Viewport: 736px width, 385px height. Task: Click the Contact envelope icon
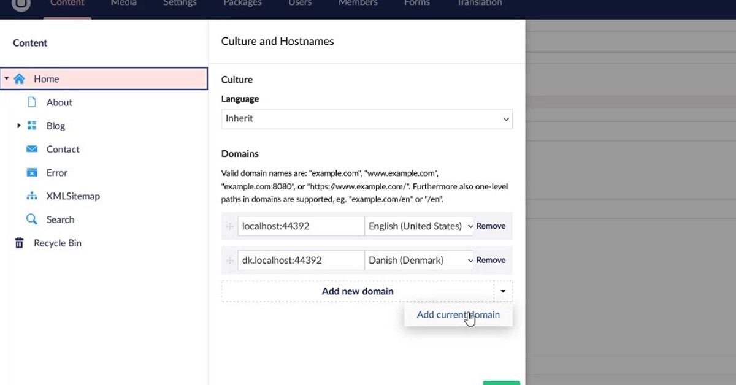point(32,149)
